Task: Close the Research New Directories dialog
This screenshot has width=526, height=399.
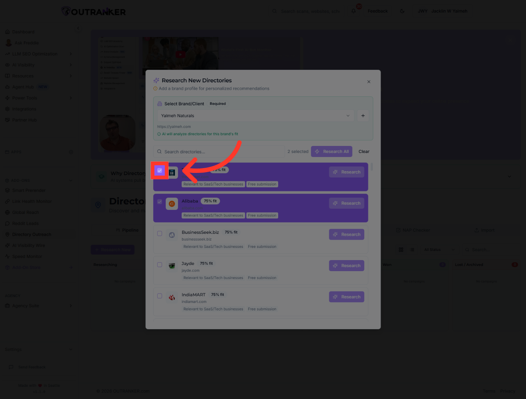Action: click(369, 82)
